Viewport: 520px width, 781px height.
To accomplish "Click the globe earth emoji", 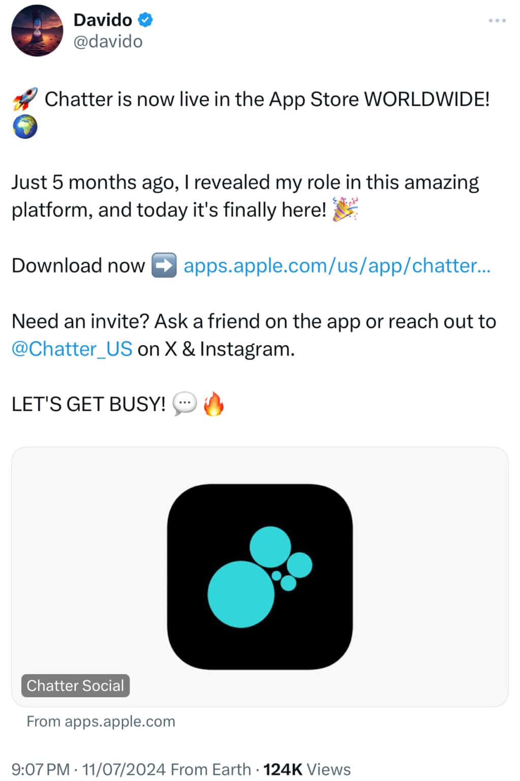I will point(25,127).
